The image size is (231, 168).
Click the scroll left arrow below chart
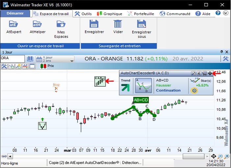point(10,156)
